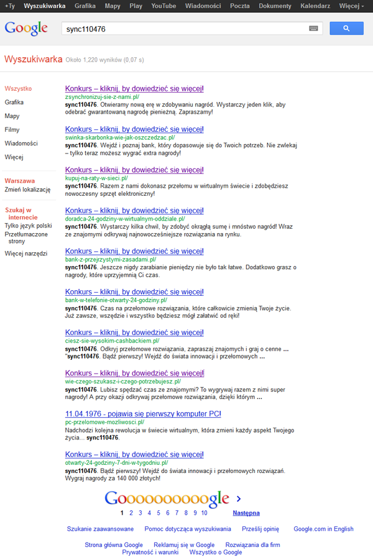This screenshot has height=560, width=373.
Task: Open Szukanie zaawansowane advanced search
Action: pyautogui.click(x=100, y=529)
